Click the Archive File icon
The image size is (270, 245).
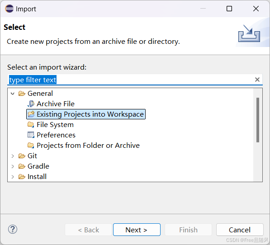pos(31,104)
